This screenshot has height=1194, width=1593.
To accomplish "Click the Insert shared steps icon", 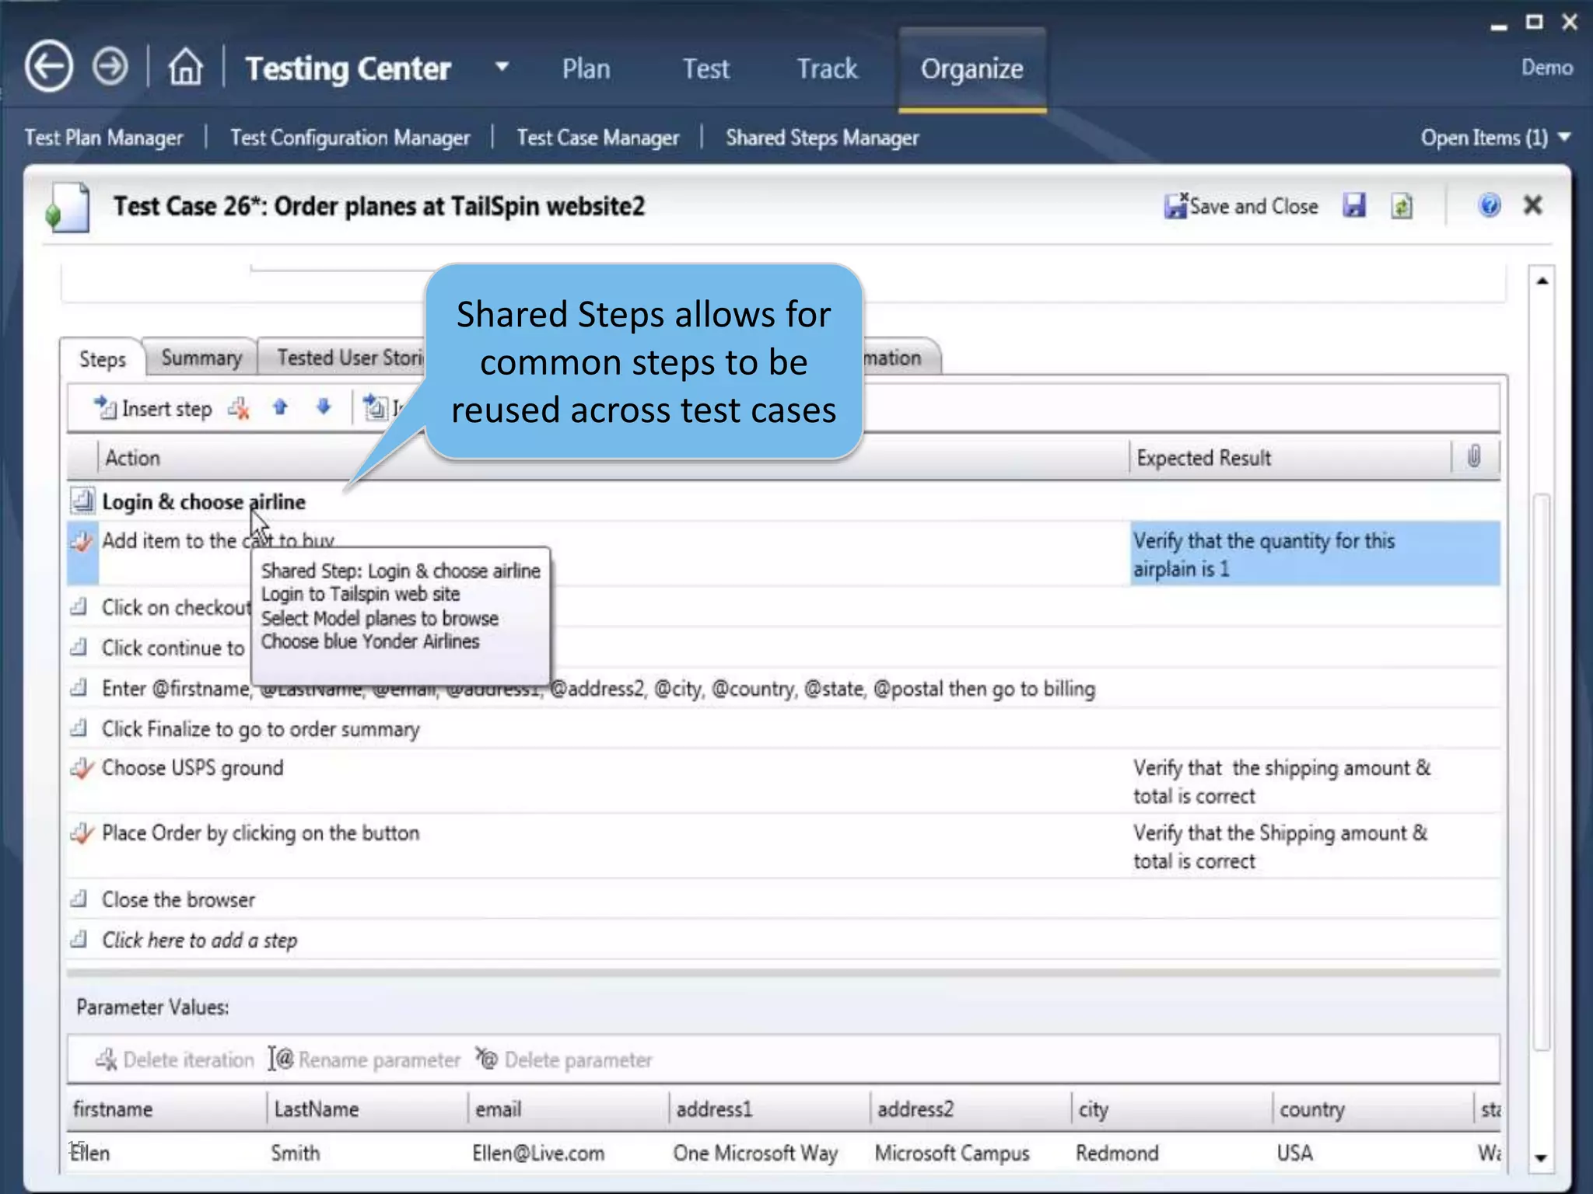I will click(376, 407).
